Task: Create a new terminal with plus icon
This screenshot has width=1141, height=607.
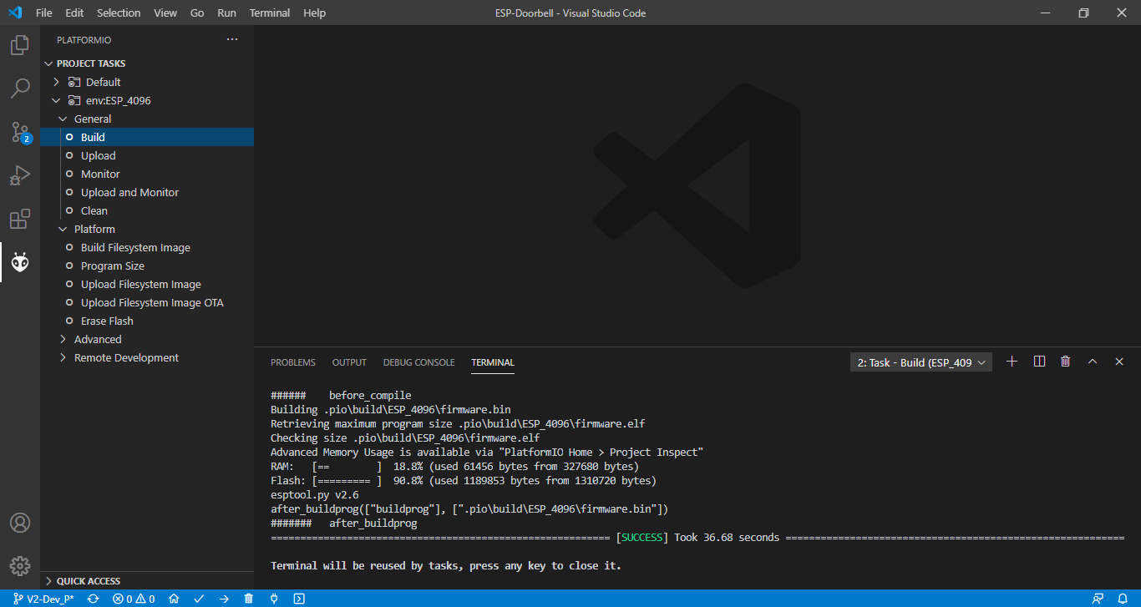Action: tap(1012, 362)
